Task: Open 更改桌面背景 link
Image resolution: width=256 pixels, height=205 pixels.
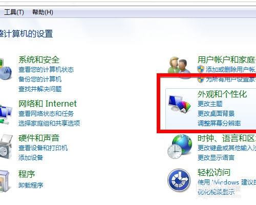Action: [216, 113]
